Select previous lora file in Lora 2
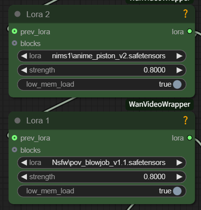This screenshot has height=210, width=201. (x=24, y=56)
